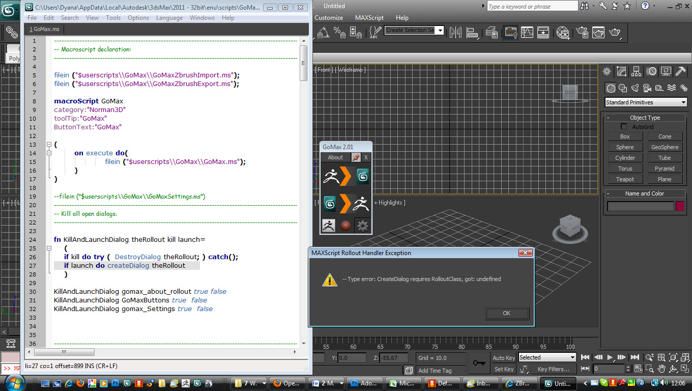Select the Orbit viewport navigation tool
The width and height of the screenshot is (692, 391).
coord(673,369)
